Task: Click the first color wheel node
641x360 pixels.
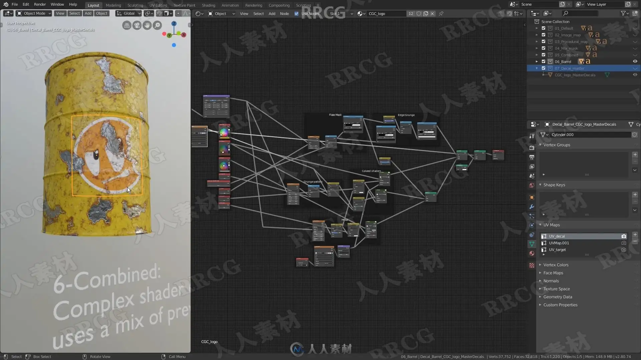Action: (x=224, y=133)
